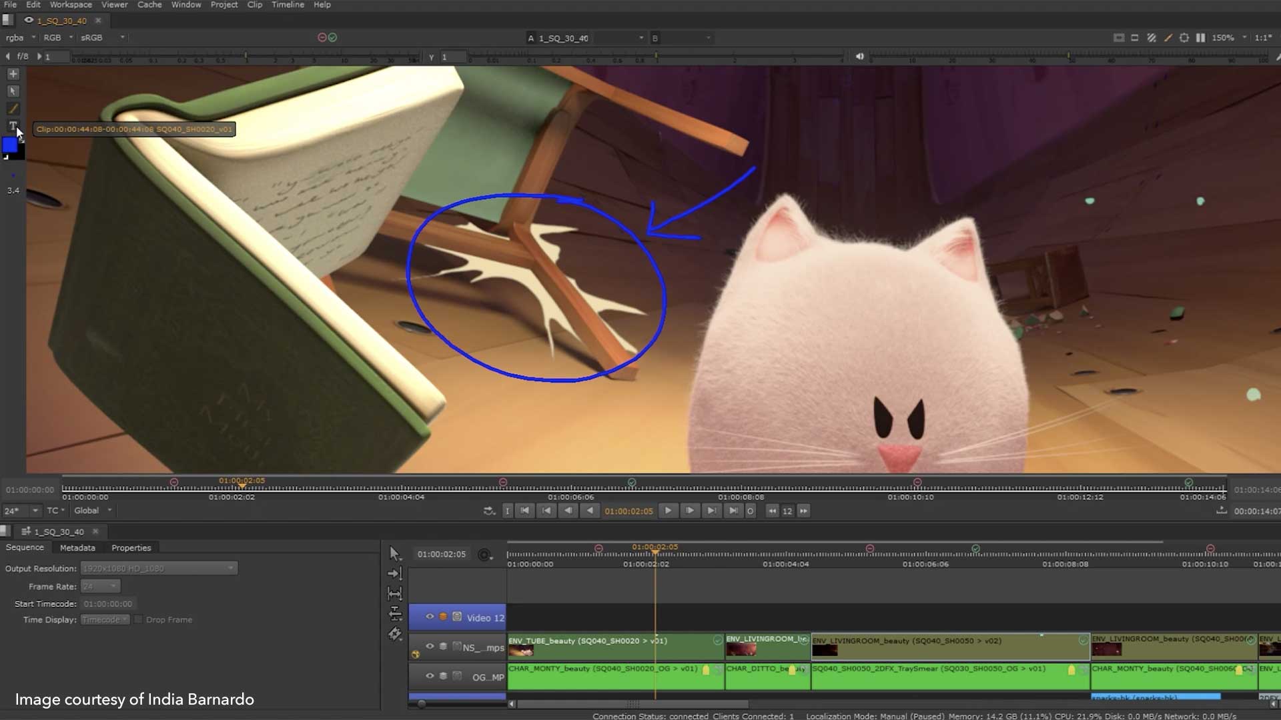
Task: Open the Output Resolution dropdown
Action: click(x=159, y=568)
